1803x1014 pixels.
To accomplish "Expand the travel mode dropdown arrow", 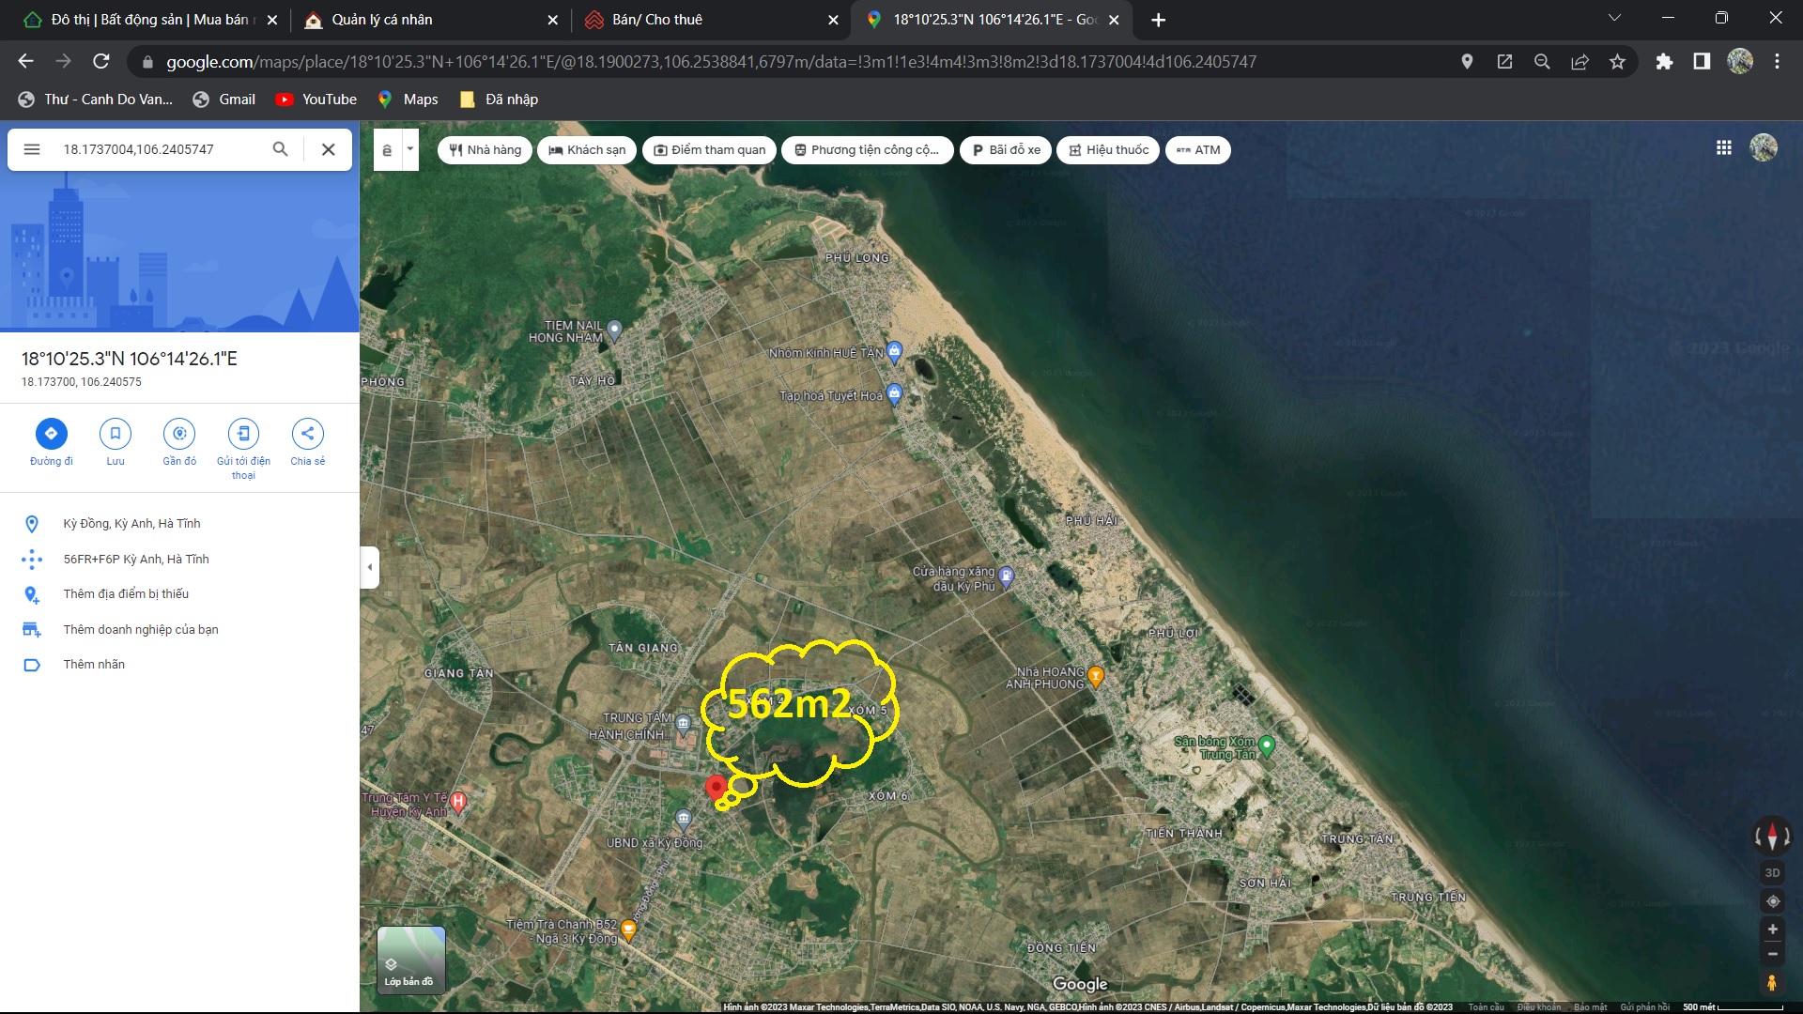I will point(409,149).
